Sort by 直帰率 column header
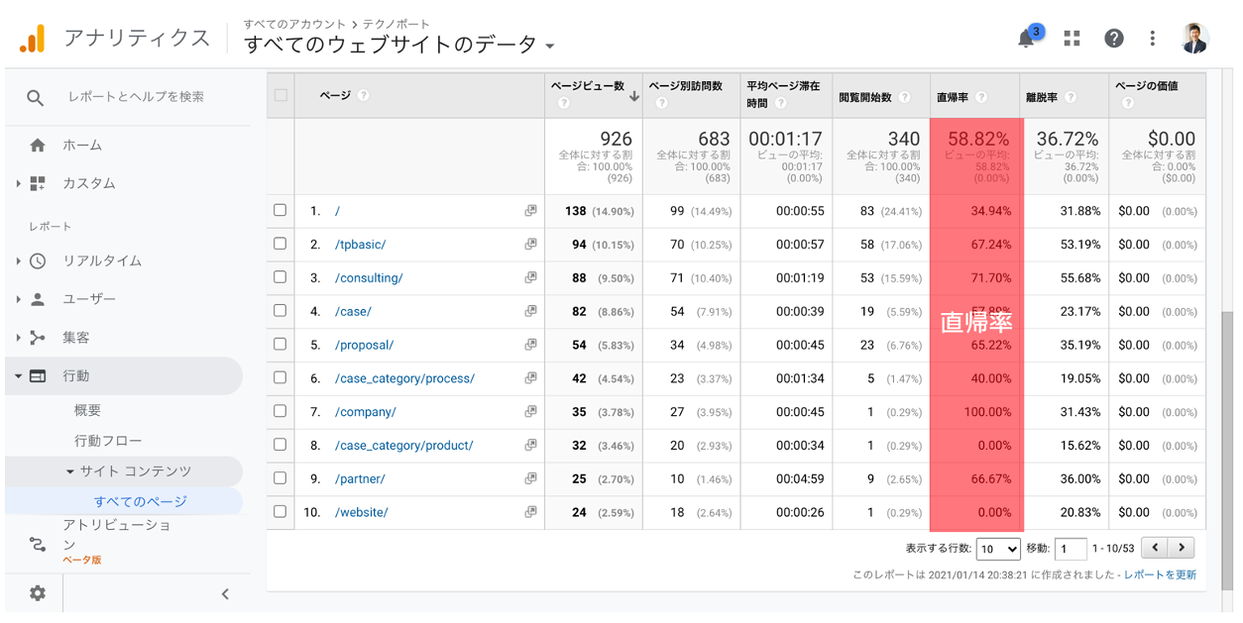Screen dimensions: 1243x623 (x=954, y=97)
